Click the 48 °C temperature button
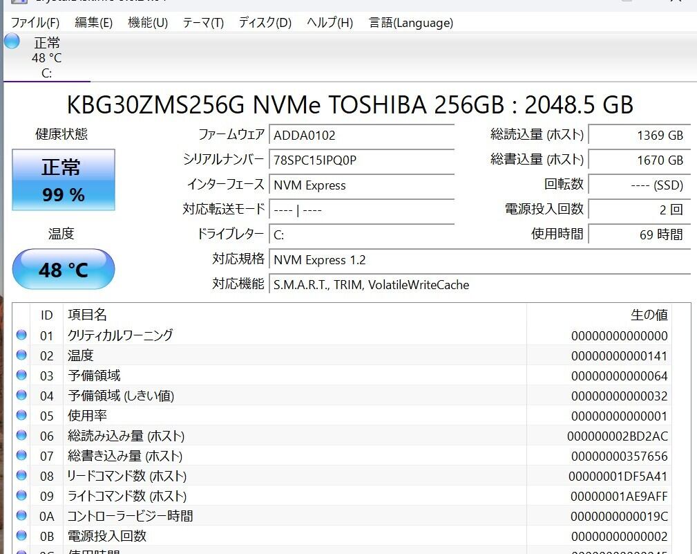 [x=63, y=269]
